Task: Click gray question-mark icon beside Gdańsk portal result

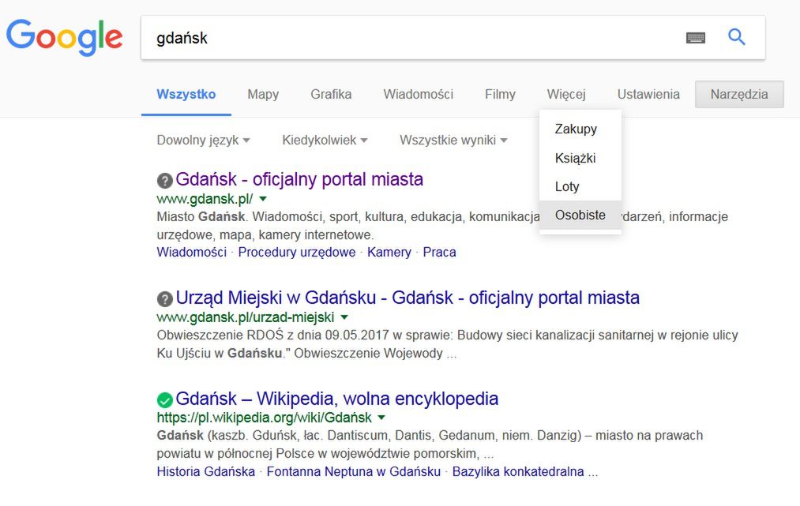Action: [x=164, y=180]
